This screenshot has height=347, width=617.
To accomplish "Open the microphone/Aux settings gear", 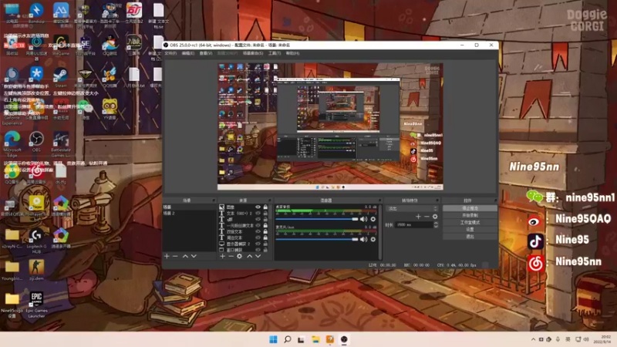I will pos(373,239).
